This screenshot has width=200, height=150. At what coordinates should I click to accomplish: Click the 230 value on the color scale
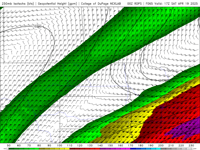pyautogui.click(x=191, y=145)
